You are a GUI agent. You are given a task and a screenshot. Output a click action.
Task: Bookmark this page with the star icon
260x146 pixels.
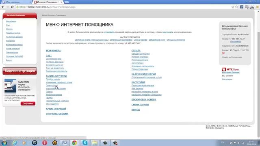pos(236,7)
